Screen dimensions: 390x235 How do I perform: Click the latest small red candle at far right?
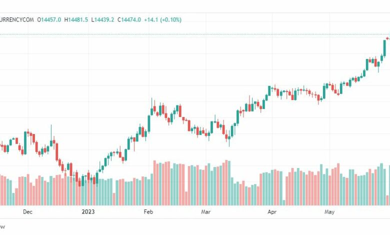(x=388, y=38)
